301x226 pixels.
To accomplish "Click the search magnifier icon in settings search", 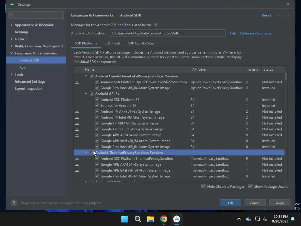I will [12, 15].
